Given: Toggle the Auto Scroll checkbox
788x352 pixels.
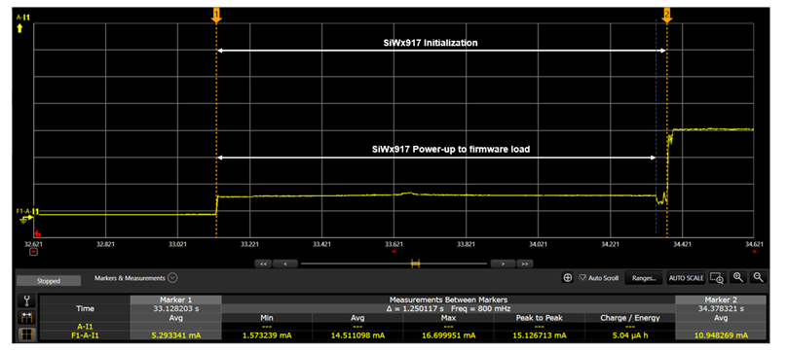Looking at the screenshot, I should [x=582, y=278].
